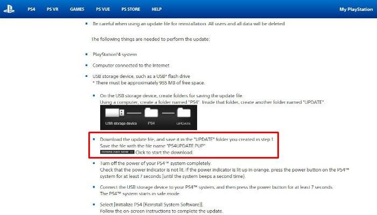Click the "Click to start the download" text
Viewport: 377px width, 215px height.
tap(154, 153)
